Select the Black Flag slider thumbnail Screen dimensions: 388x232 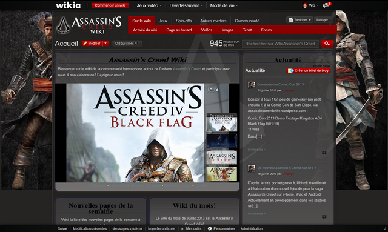click(x=222, y=124)
